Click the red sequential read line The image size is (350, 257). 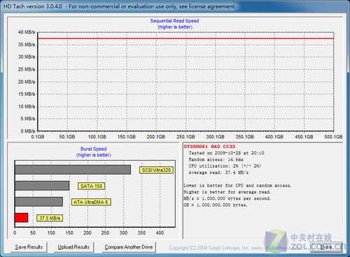185,38
